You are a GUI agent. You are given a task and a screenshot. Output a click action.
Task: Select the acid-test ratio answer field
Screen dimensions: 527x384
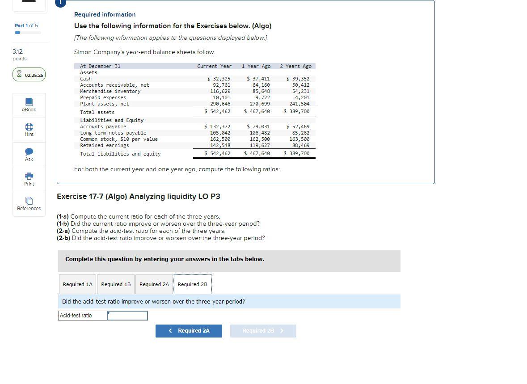[127, 315]
